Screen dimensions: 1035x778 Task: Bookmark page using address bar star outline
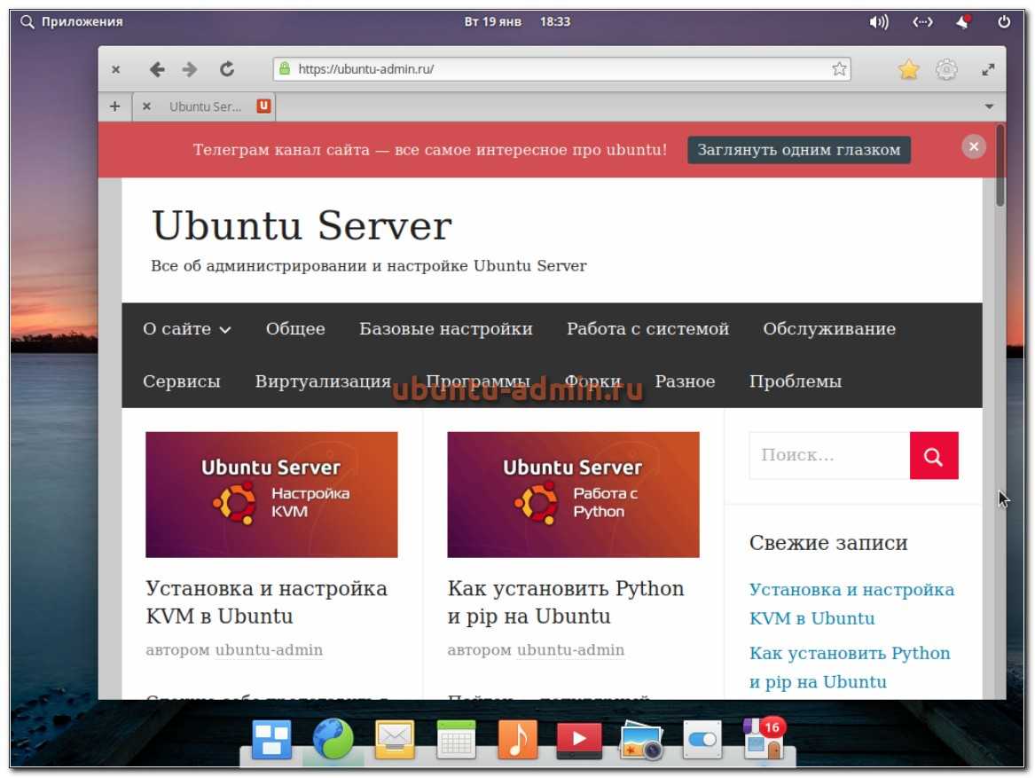point(839,69)
